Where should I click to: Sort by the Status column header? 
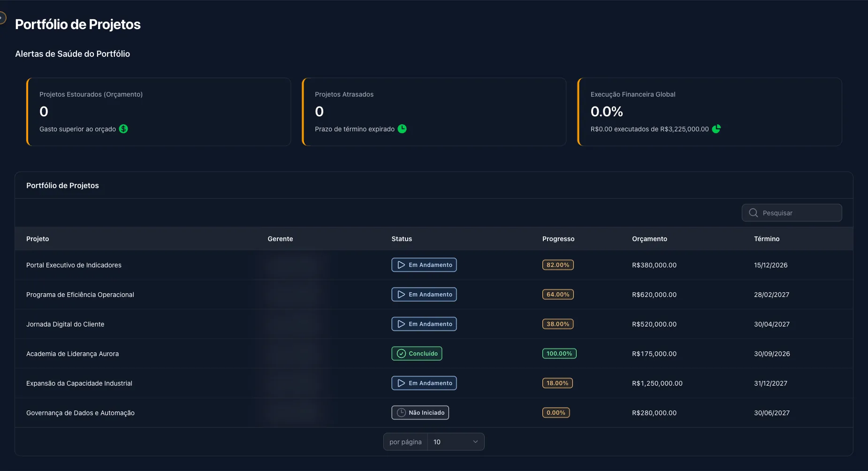[402, 239]
